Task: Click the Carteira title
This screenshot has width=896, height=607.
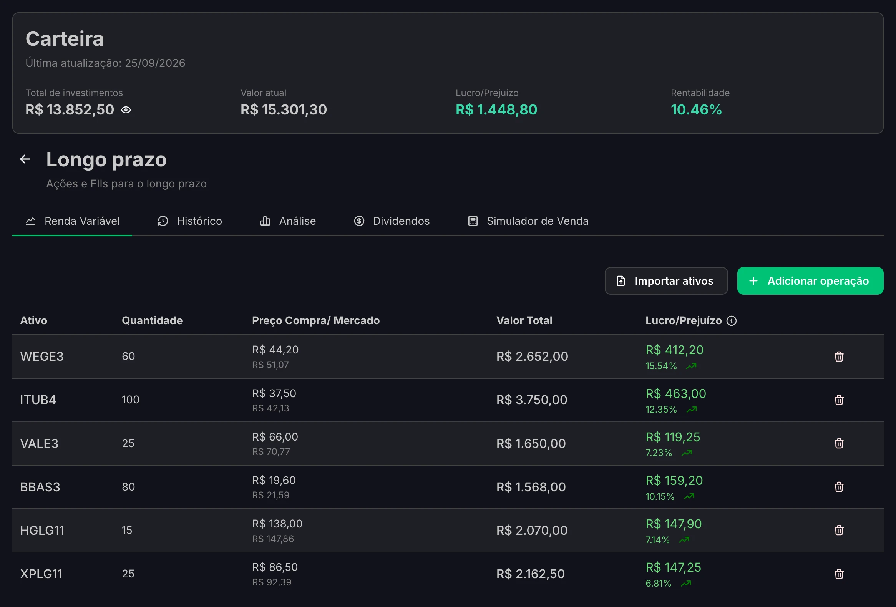Action: pos(65,38)
